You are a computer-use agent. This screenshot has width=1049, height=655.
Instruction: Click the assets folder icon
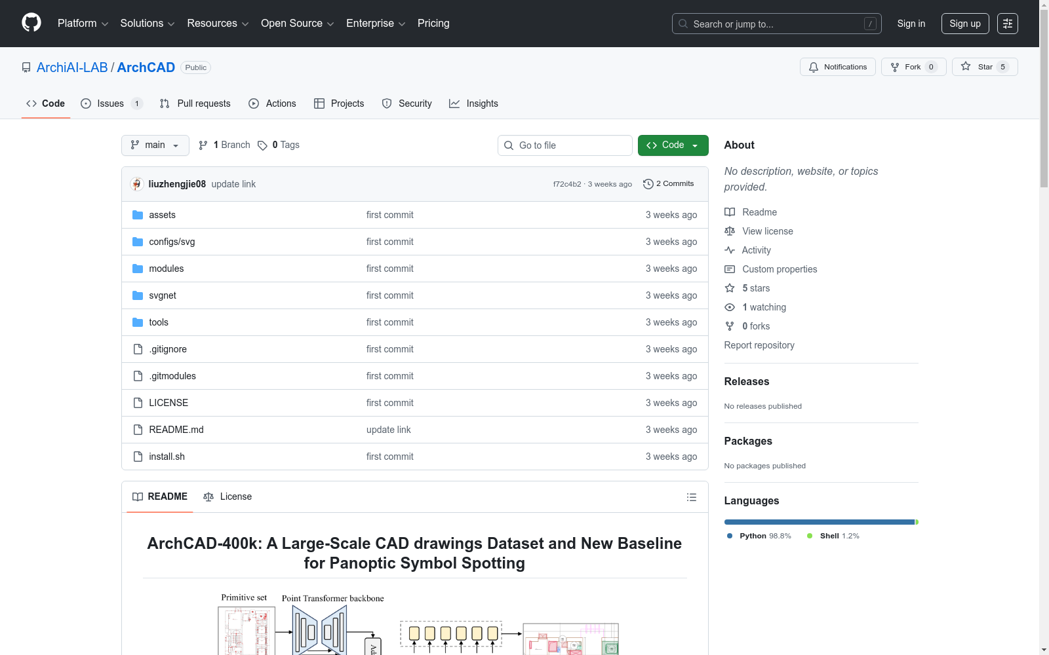coord(138,215)
